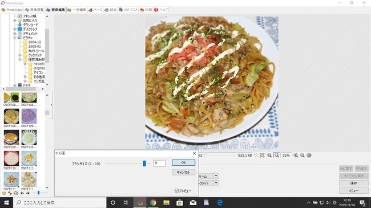The width and height of the screenshot is (371, 208).
Task: Click the 保存 save button
Action: tap(354, 183)
